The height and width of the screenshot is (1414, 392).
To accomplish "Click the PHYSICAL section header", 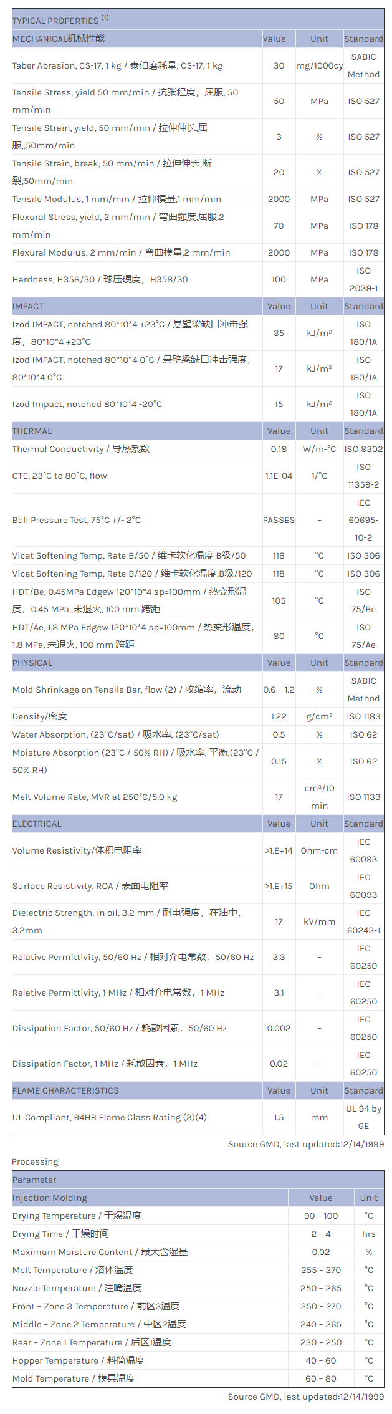I will 32,663.
